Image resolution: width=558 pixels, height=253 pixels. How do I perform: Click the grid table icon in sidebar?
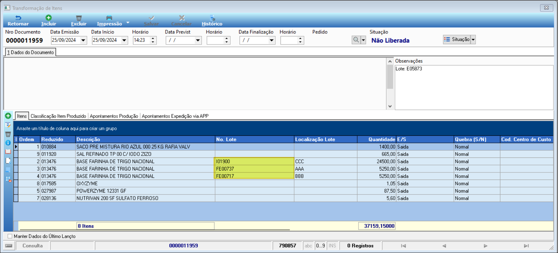tap(8, 179)
